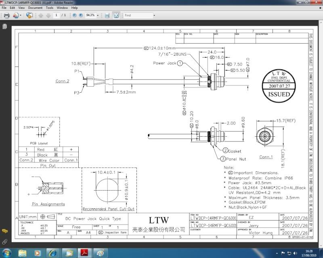Open the Attachments paperclip panel
The image size is (323, 258).
4,241
